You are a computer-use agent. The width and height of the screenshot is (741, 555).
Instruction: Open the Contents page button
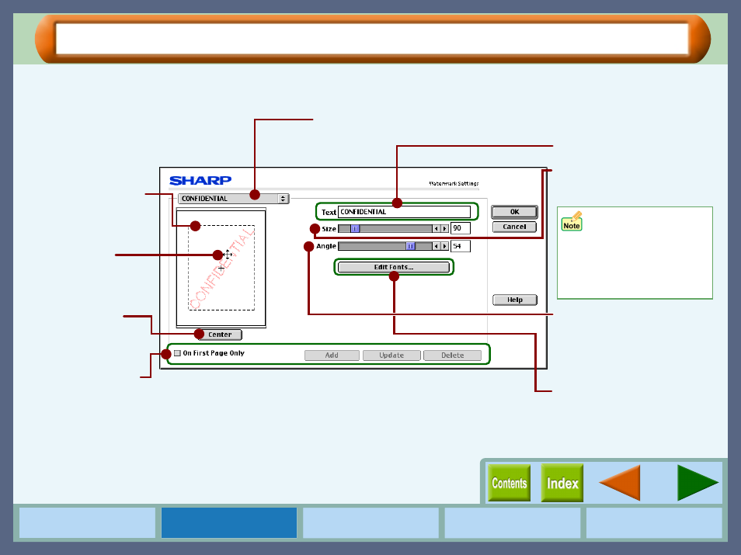click(x=509, y=483)
